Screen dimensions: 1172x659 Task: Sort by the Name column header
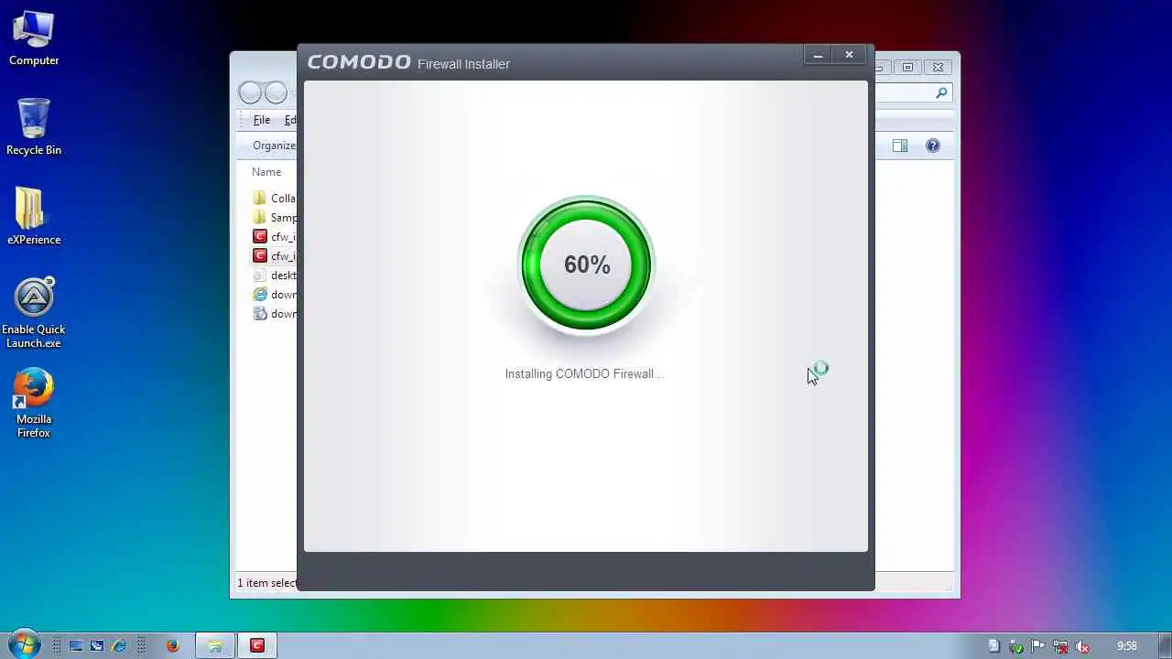point(266,172)
